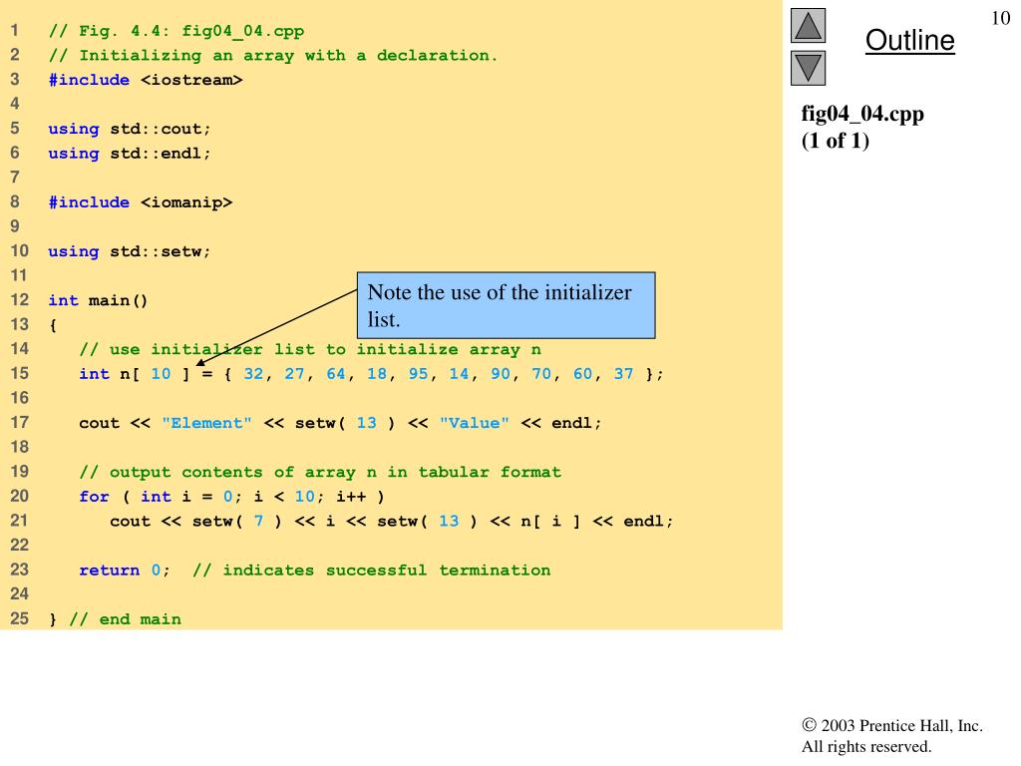Click the "Value" string literal

coord(474,423)
